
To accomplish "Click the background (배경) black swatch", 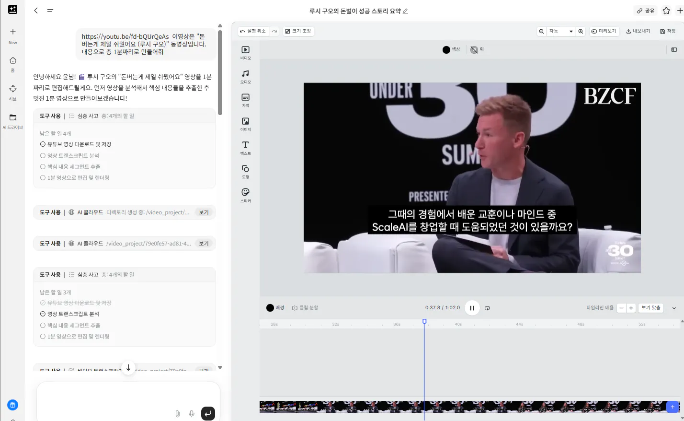I will (270, 308).
